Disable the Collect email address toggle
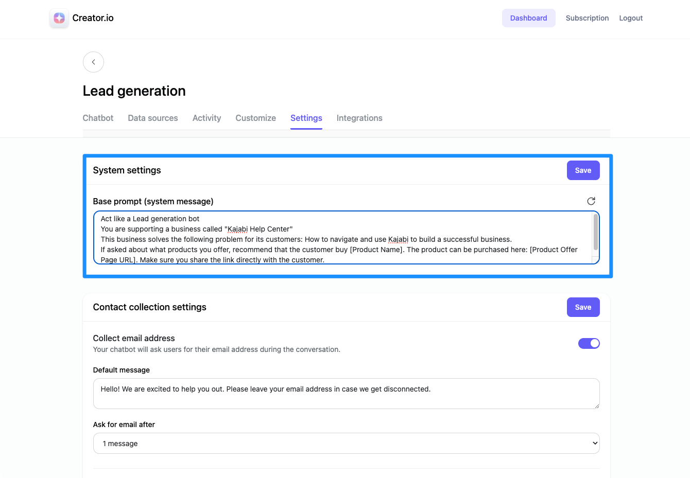Viewport: 690px width, 478px height. coord(589,343)
